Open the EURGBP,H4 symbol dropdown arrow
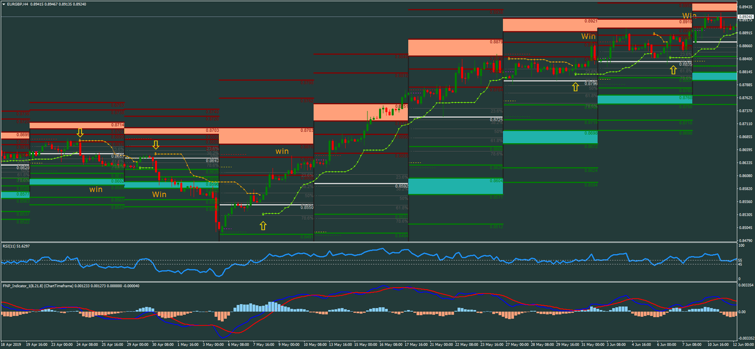This screenshot has width=755, height=349. tap(4, 4)
